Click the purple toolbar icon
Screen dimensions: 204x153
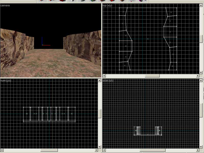coord(141,1)
